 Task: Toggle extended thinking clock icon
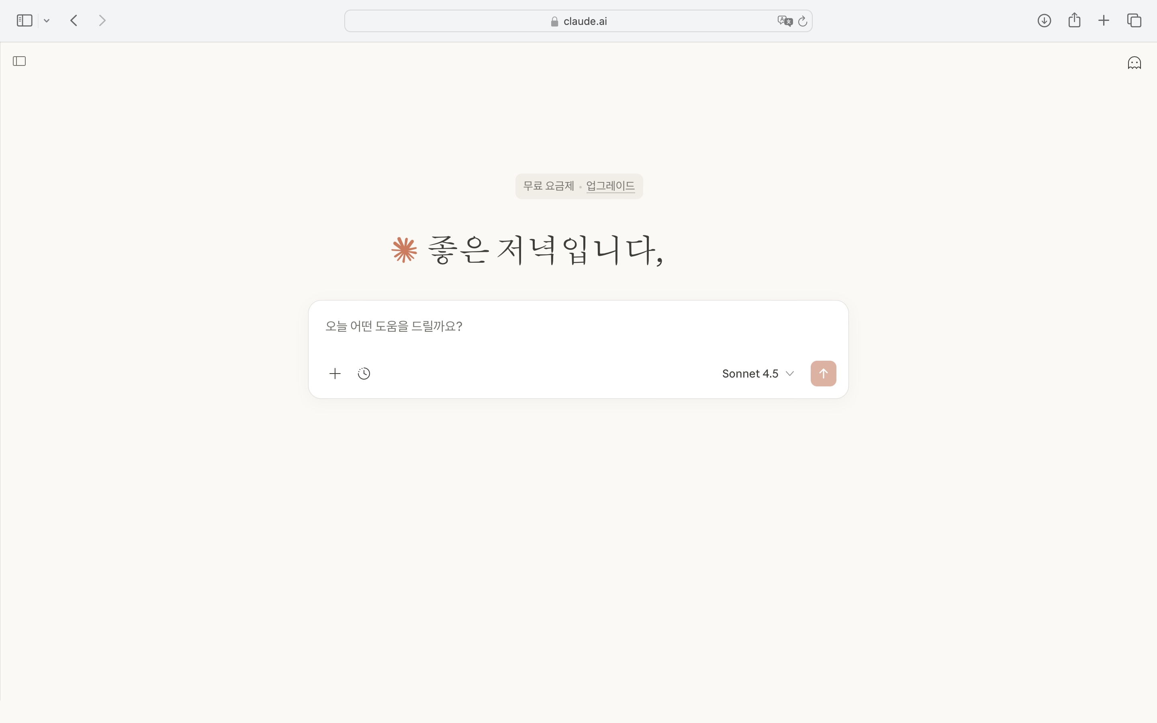point(364,374)
